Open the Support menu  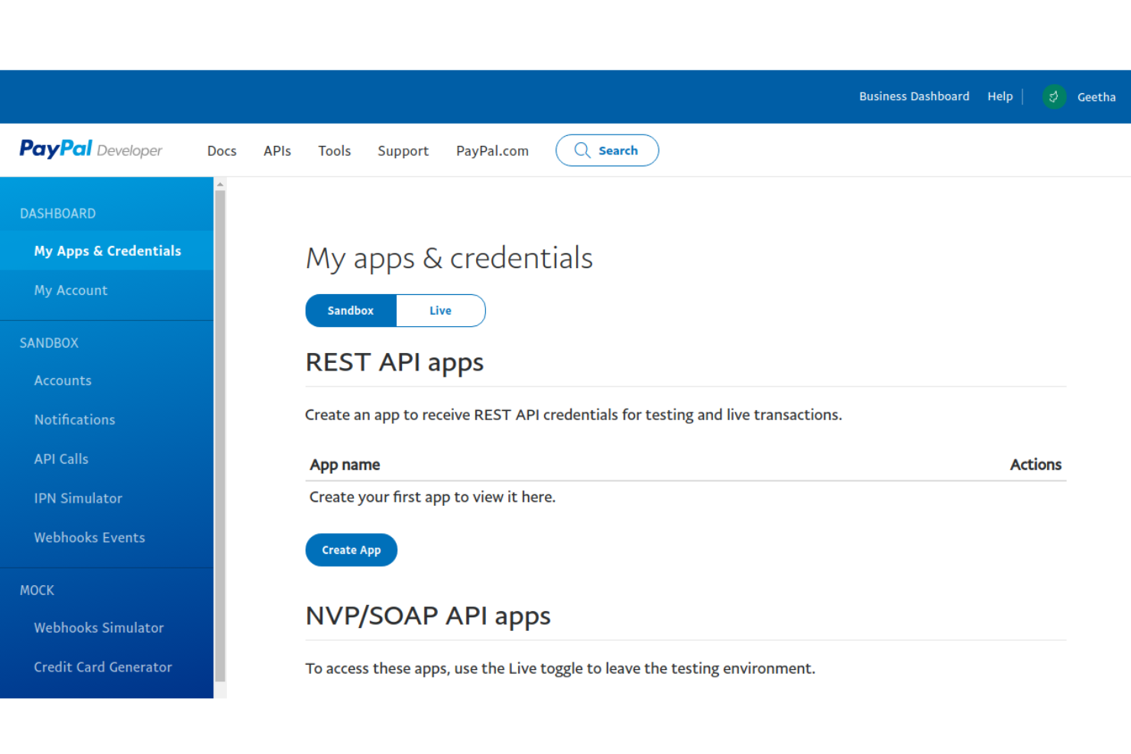403,151
